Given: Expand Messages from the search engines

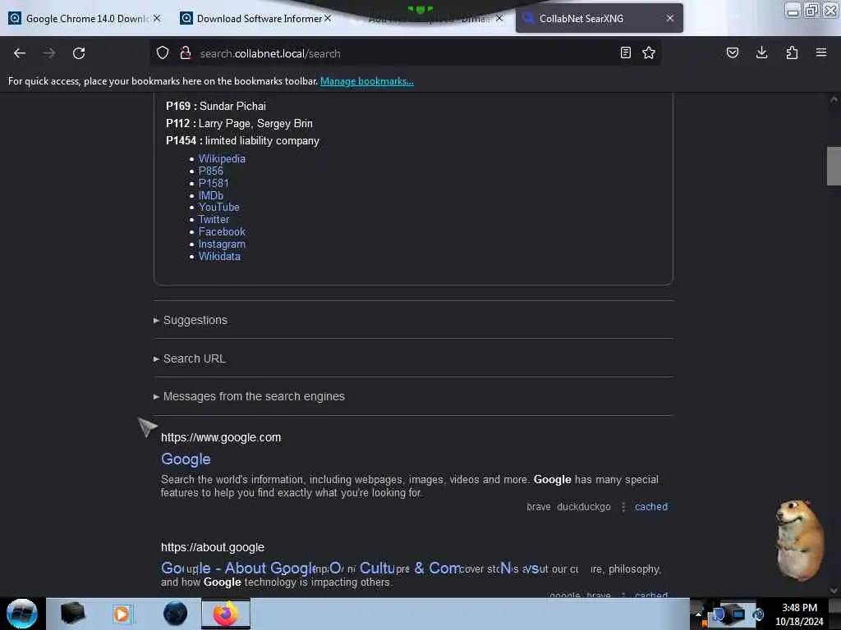Looking at the screenshot, I should pyautogui.click(x=249, y=396).
